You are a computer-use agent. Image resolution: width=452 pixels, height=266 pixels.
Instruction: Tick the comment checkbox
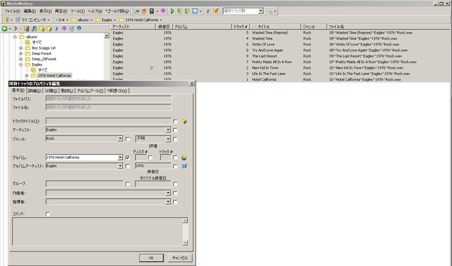[48, 214]
